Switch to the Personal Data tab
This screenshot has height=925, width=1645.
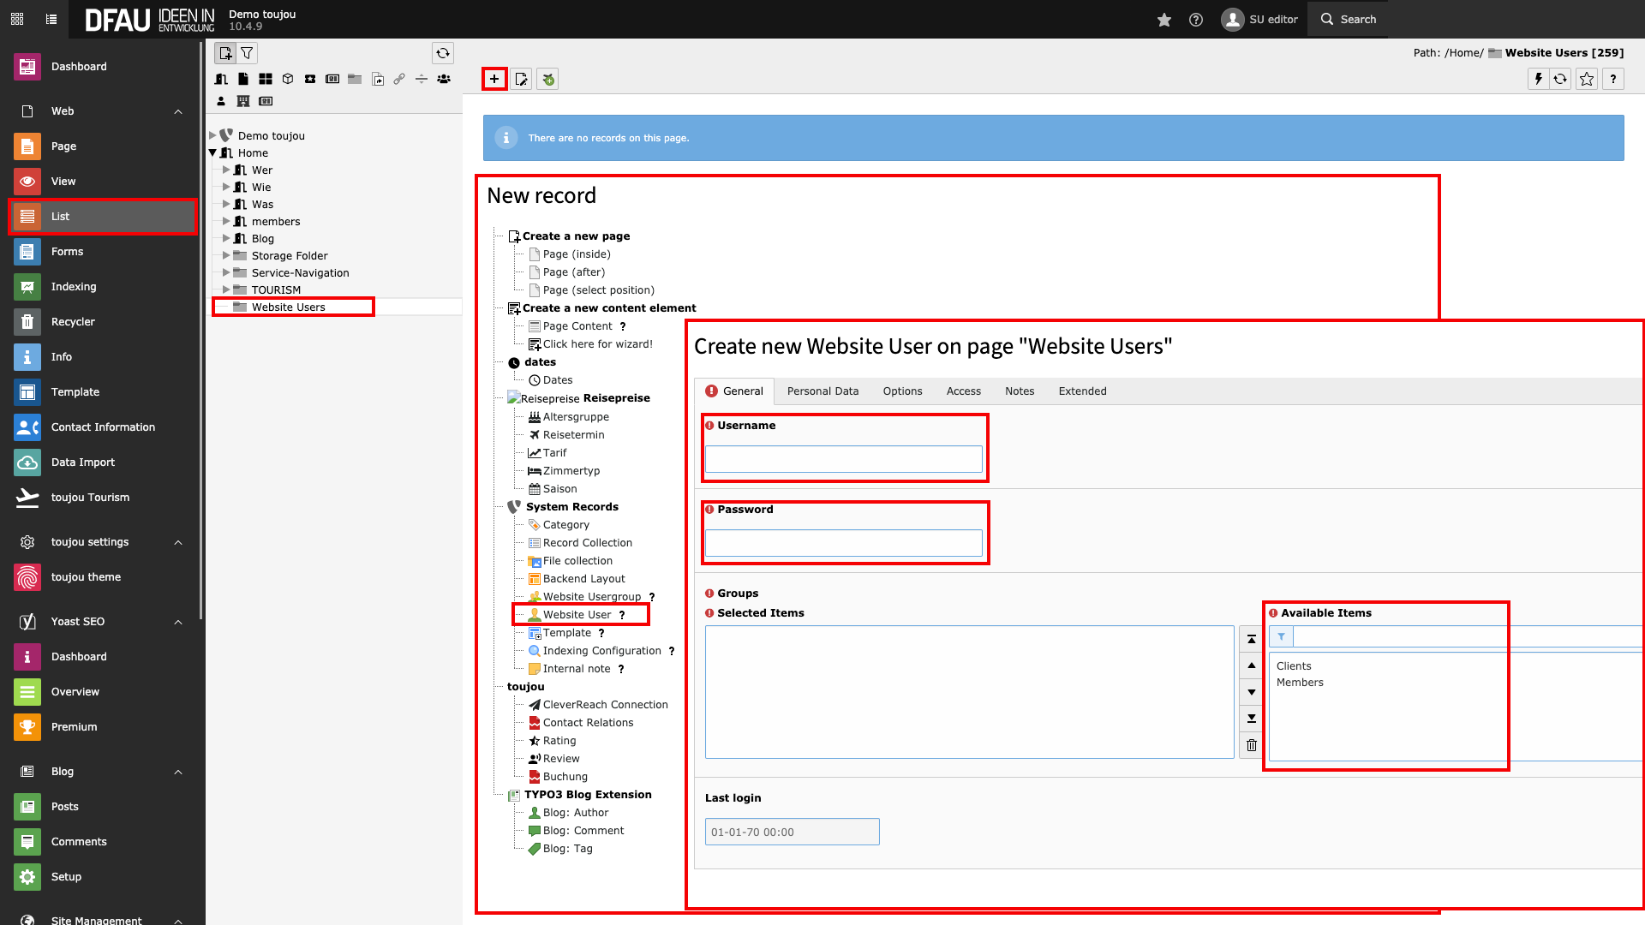pyautogui.click(x=822, y=391)
